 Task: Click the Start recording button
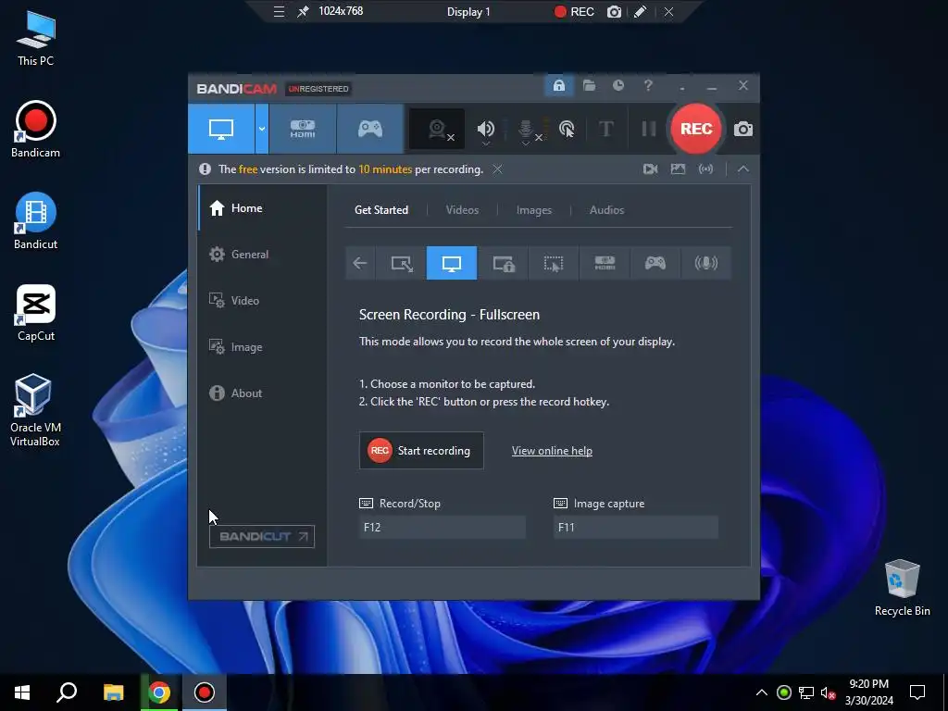pos(421,451)
